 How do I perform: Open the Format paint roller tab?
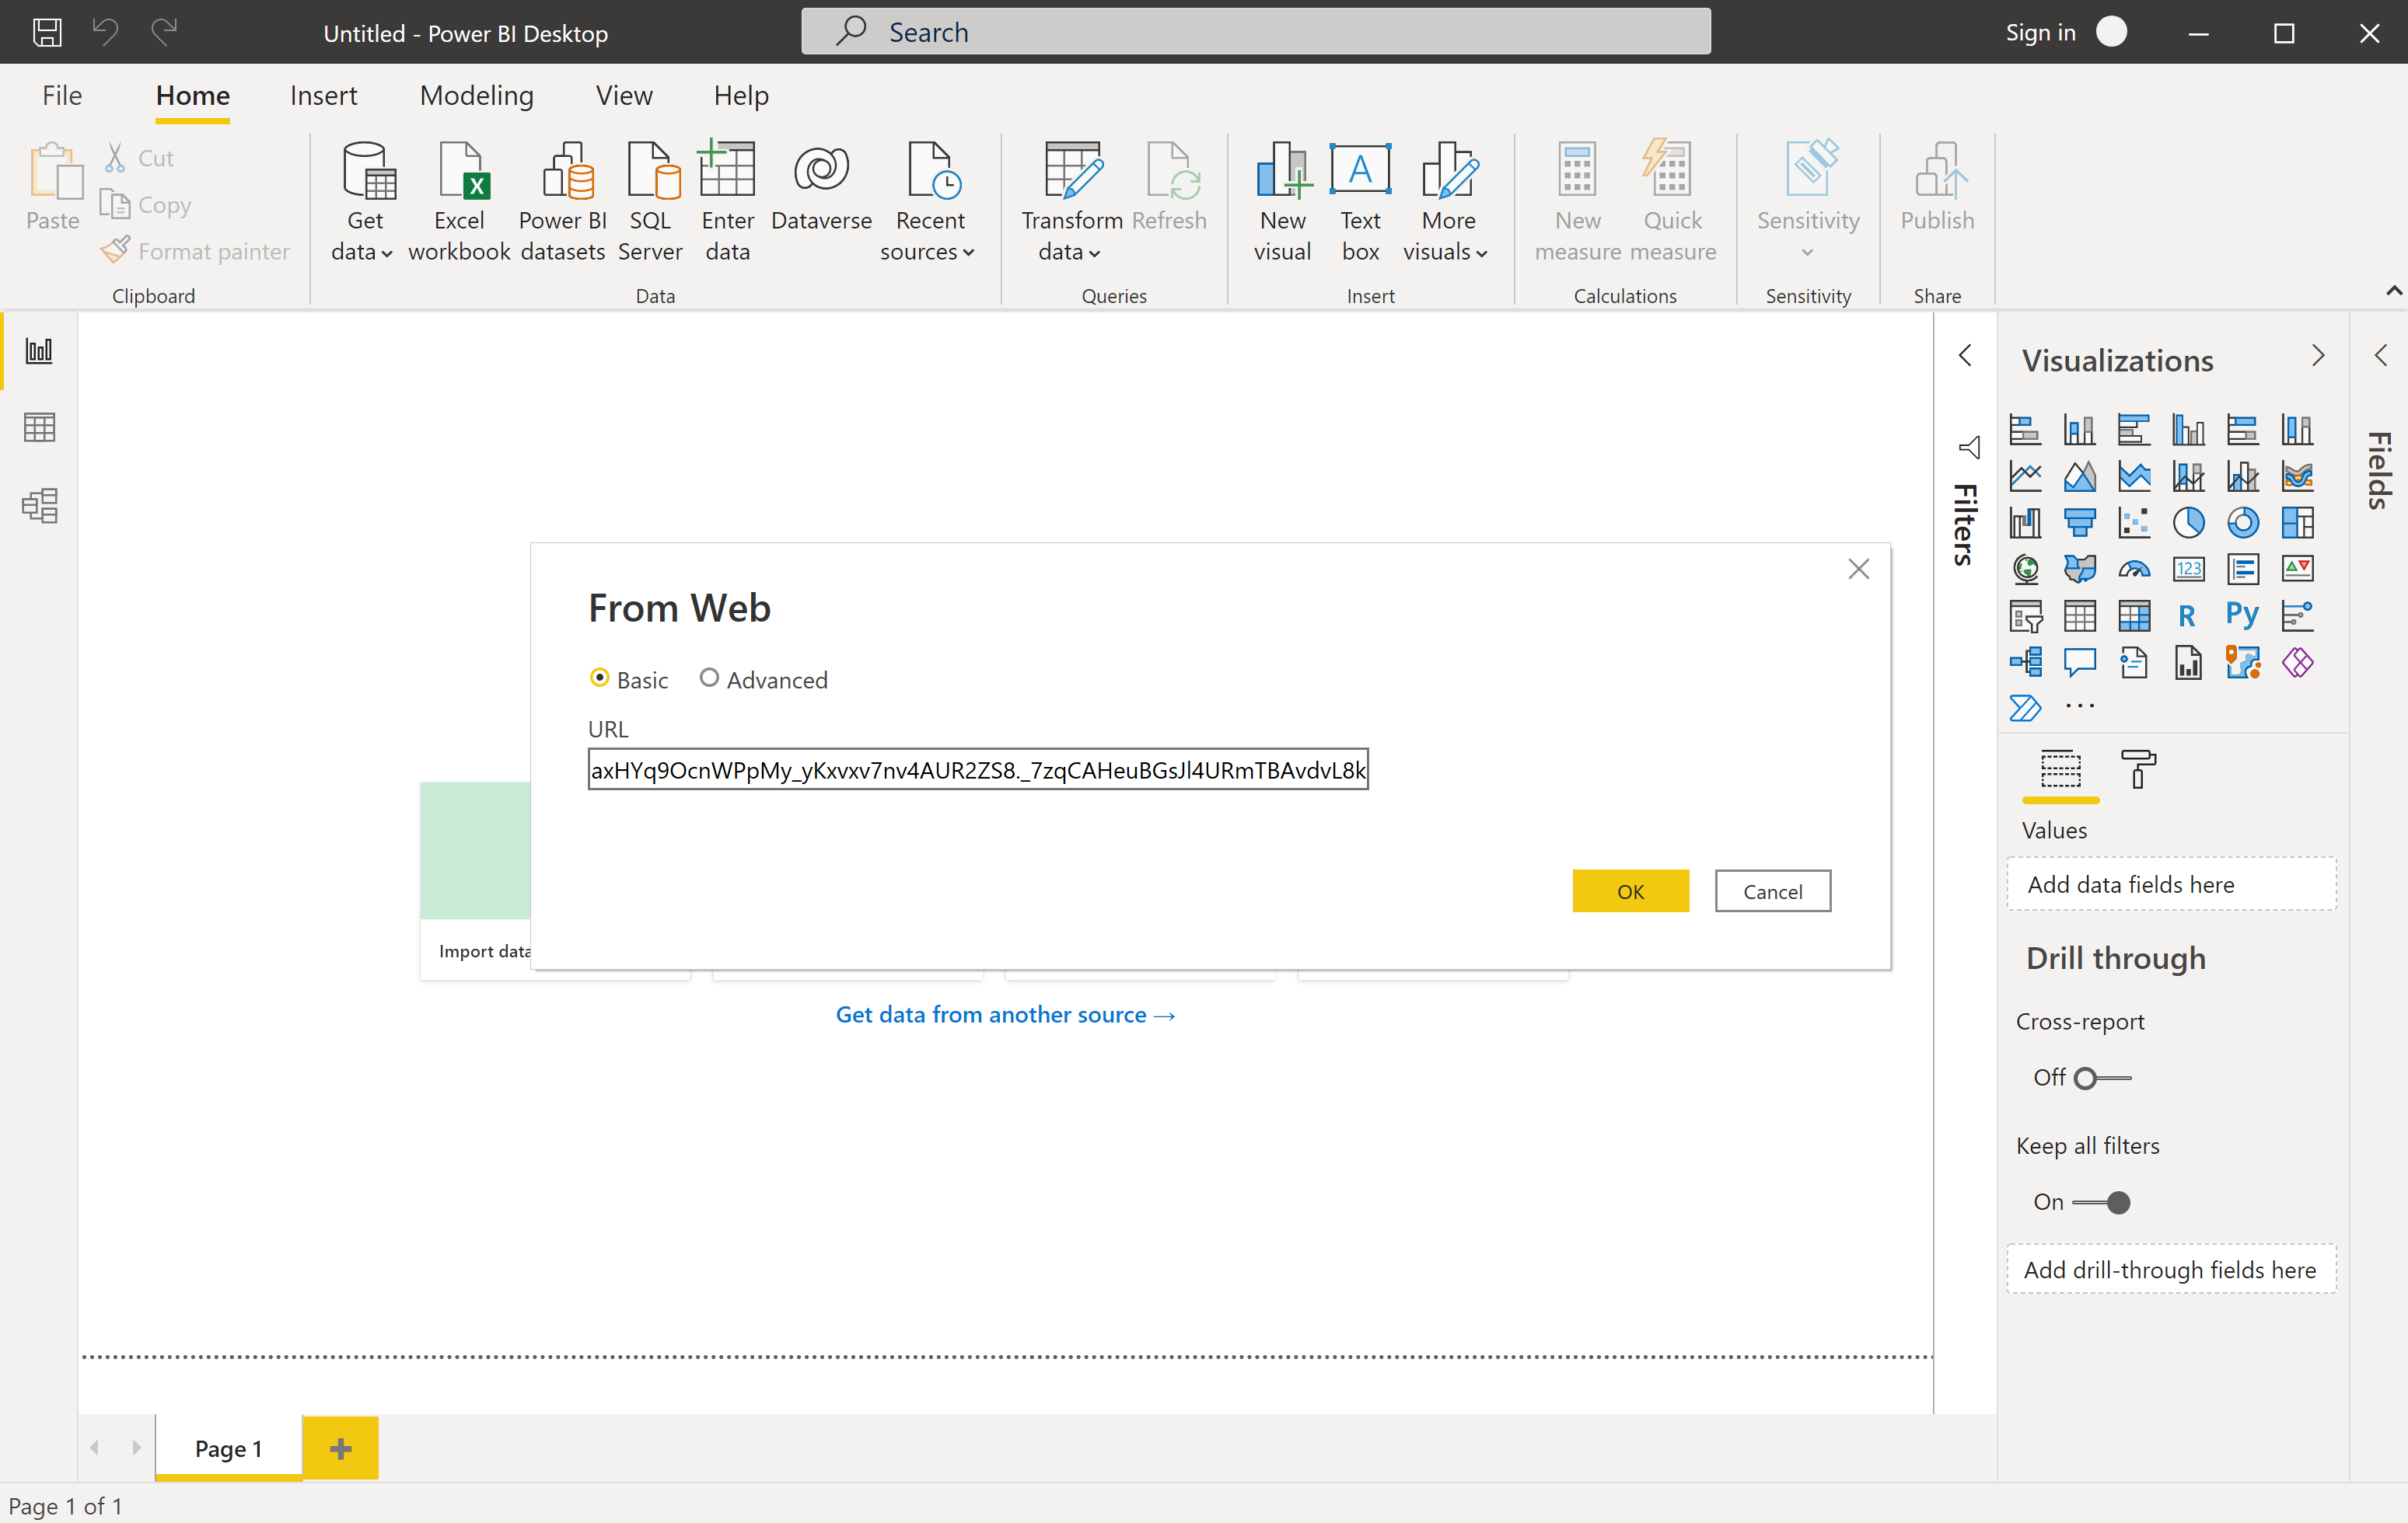(2138, 768)
